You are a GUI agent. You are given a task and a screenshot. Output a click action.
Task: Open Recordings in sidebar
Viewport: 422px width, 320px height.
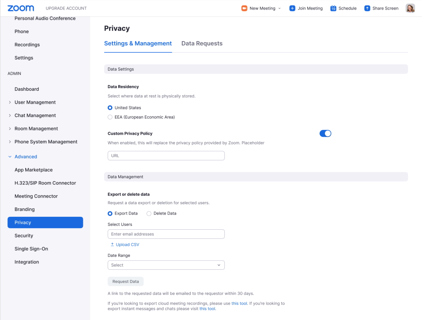27,45
